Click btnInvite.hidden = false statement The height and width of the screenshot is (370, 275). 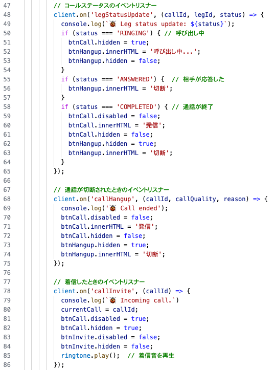click(x=107, y=346)
